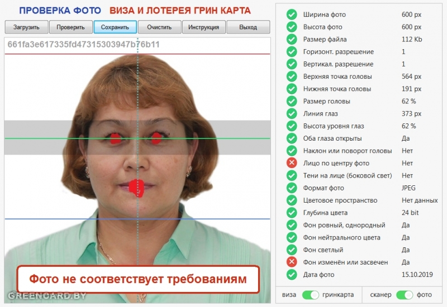Click check icon for Верхняя точка головы

[292, 76]
